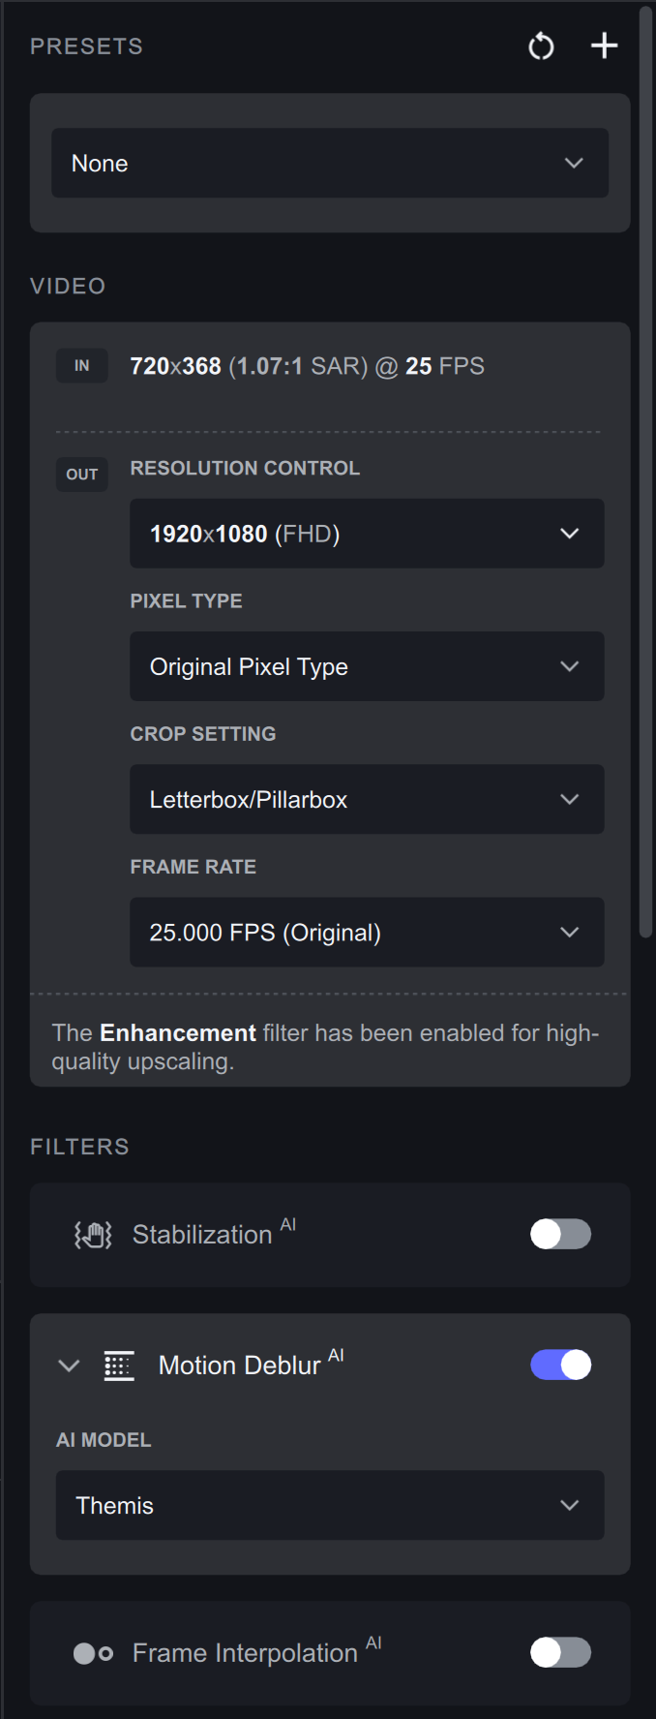Click the Motion Deblur filter label

coord(239,1366)
